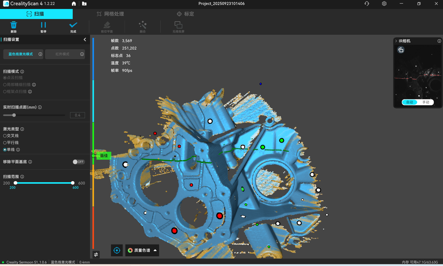
Task: Switch to the calibration tab
Action: [185, 14]
